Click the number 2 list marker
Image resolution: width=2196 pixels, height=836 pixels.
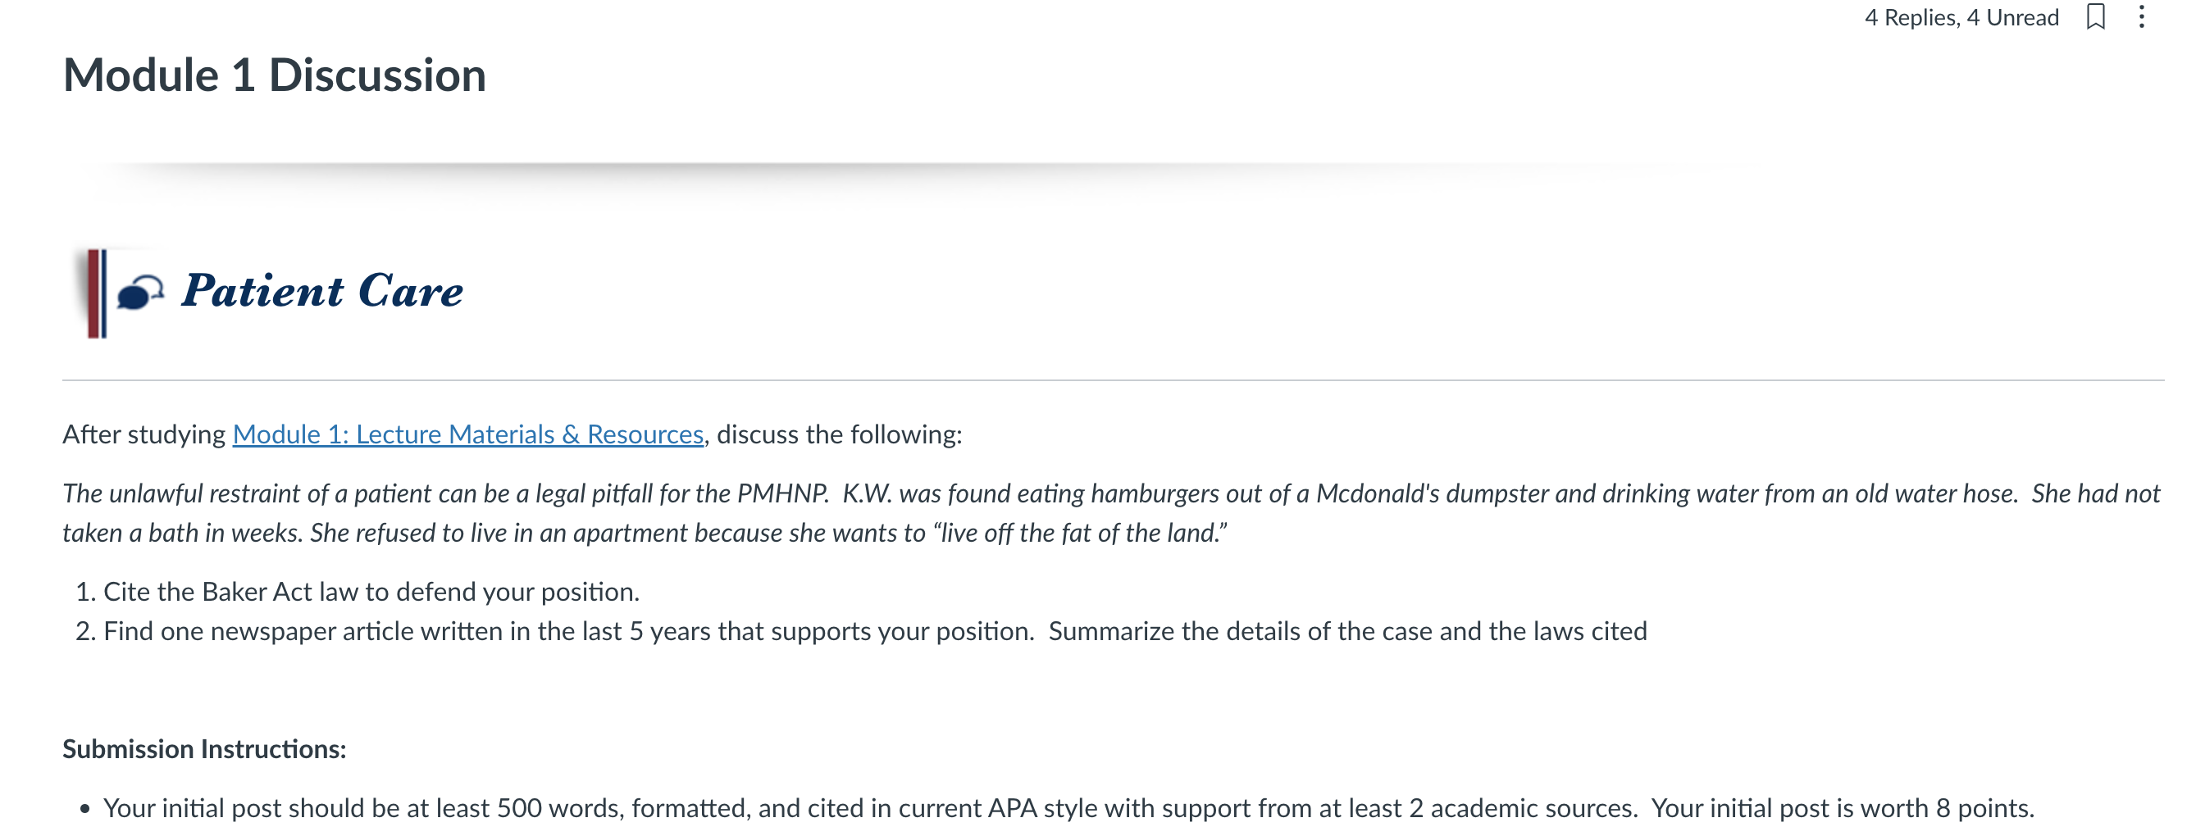point(84,630)
